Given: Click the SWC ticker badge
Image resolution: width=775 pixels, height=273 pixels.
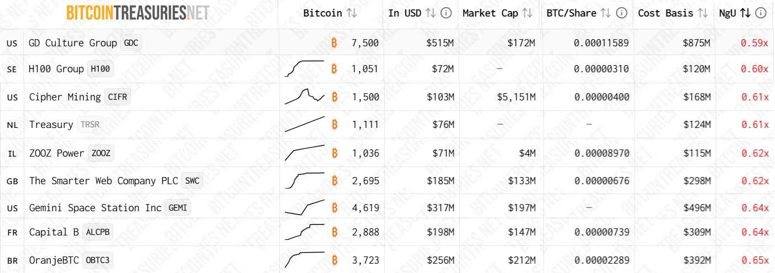Looking at the screenshot, I should [x=192, y=181].
